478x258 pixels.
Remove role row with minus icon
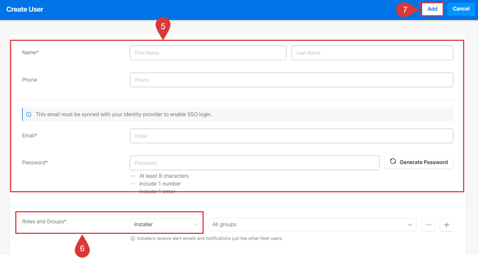tap(428, 225)
